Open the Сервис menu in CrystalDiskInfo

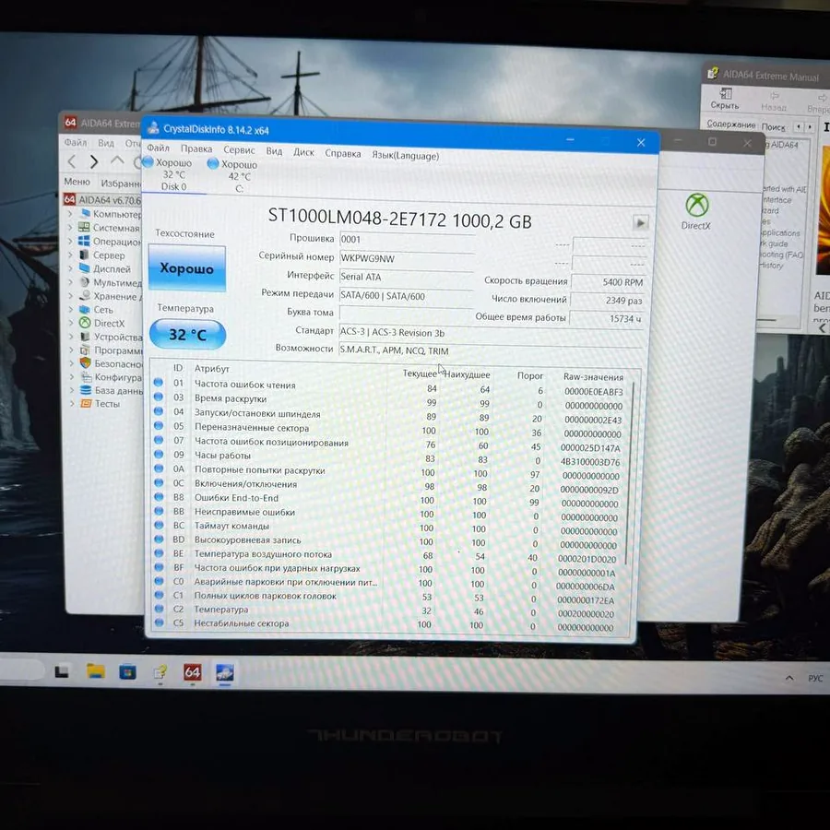tap(239, 149)
